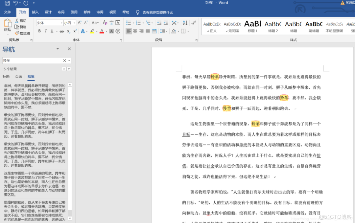Apply yellow text highlight

point(92,30)
